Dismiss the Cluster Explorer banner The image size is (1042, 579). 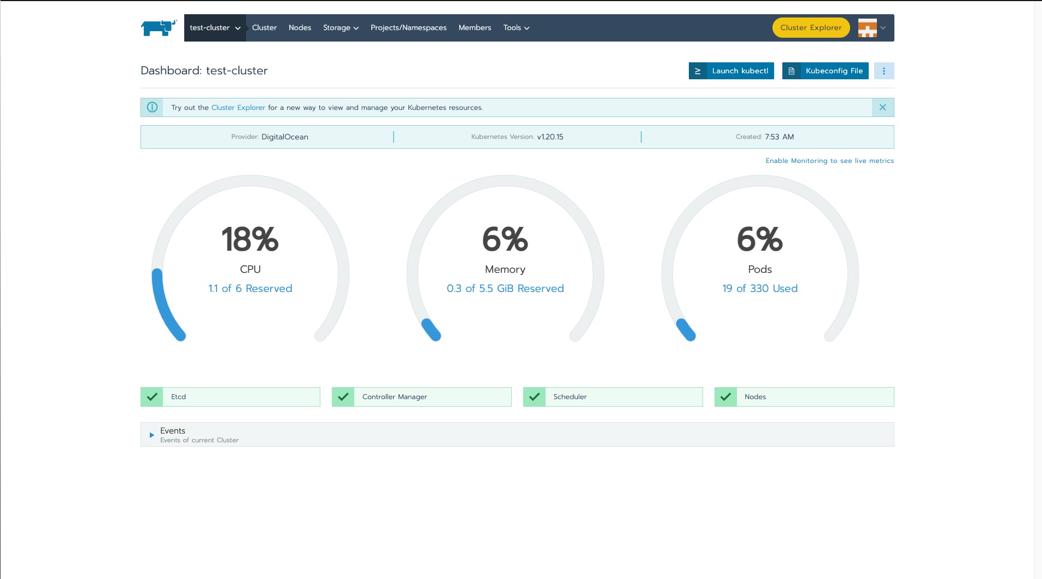coord(882,107)
